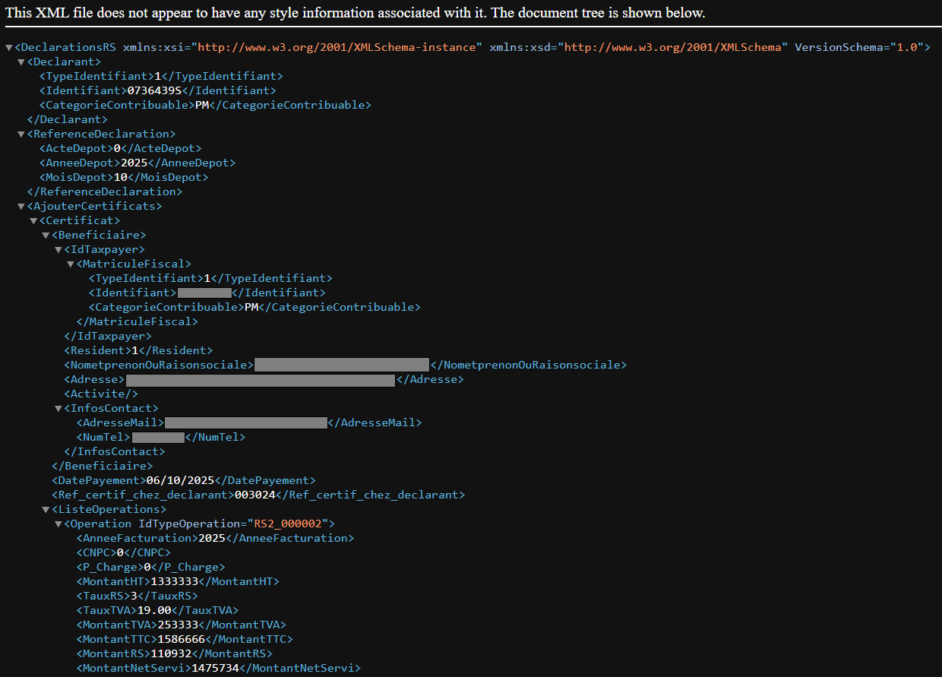Collapse the Operation RS2_000002 node triangle
Screen dimensions: 942x677
click(x=58, y=524)
